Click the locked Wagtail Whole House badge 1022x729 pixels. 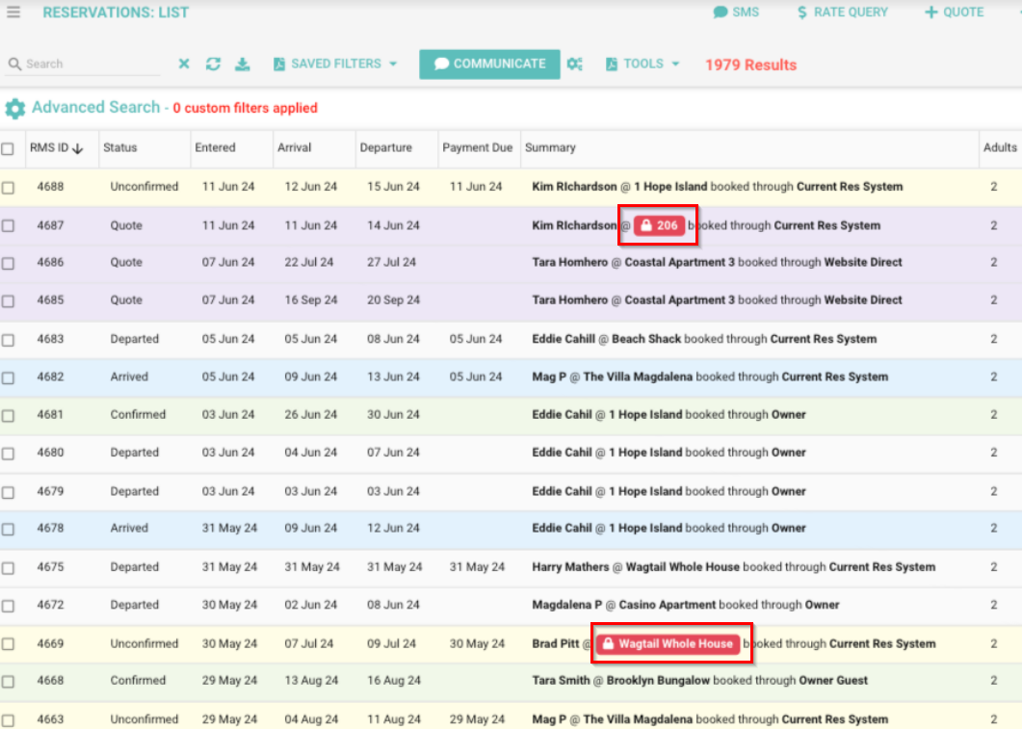point(668,644)
